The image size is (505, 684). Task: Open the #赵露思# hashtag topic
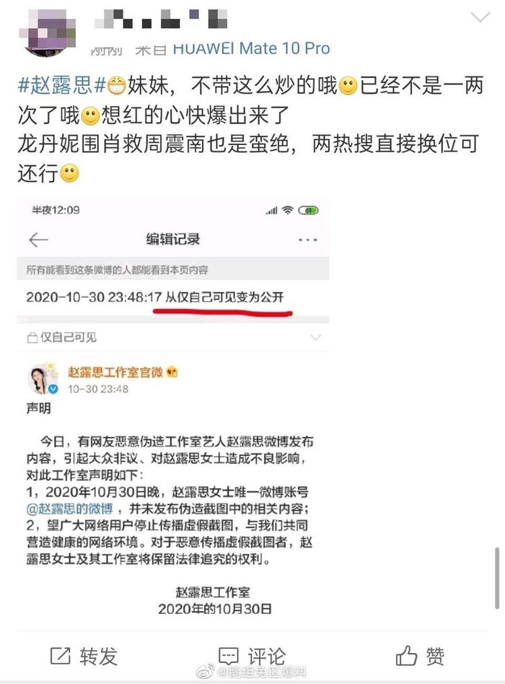coord(61,85)
